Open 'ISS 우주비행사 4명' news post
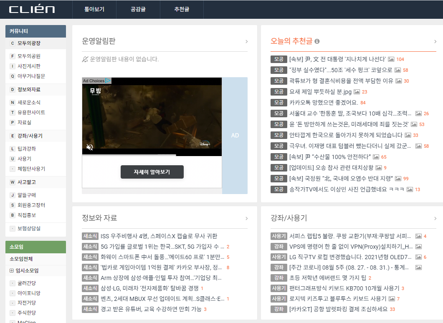The image size is (443, 323). click(159, 236)
